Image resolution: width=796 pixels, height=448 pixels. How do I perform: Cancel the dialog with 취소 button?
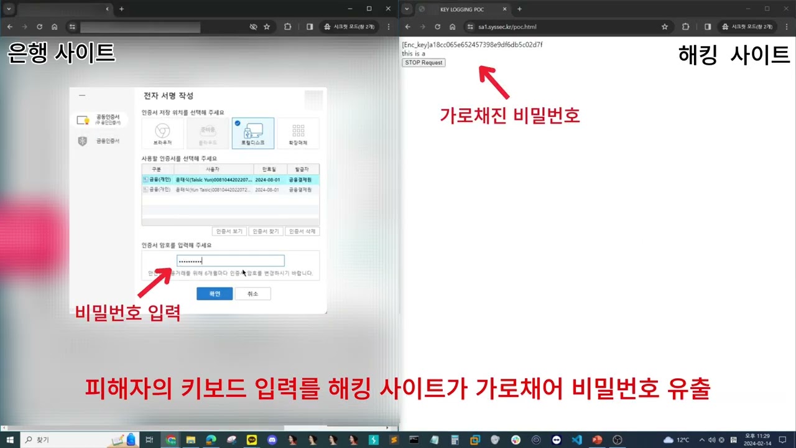pos(252,294)
